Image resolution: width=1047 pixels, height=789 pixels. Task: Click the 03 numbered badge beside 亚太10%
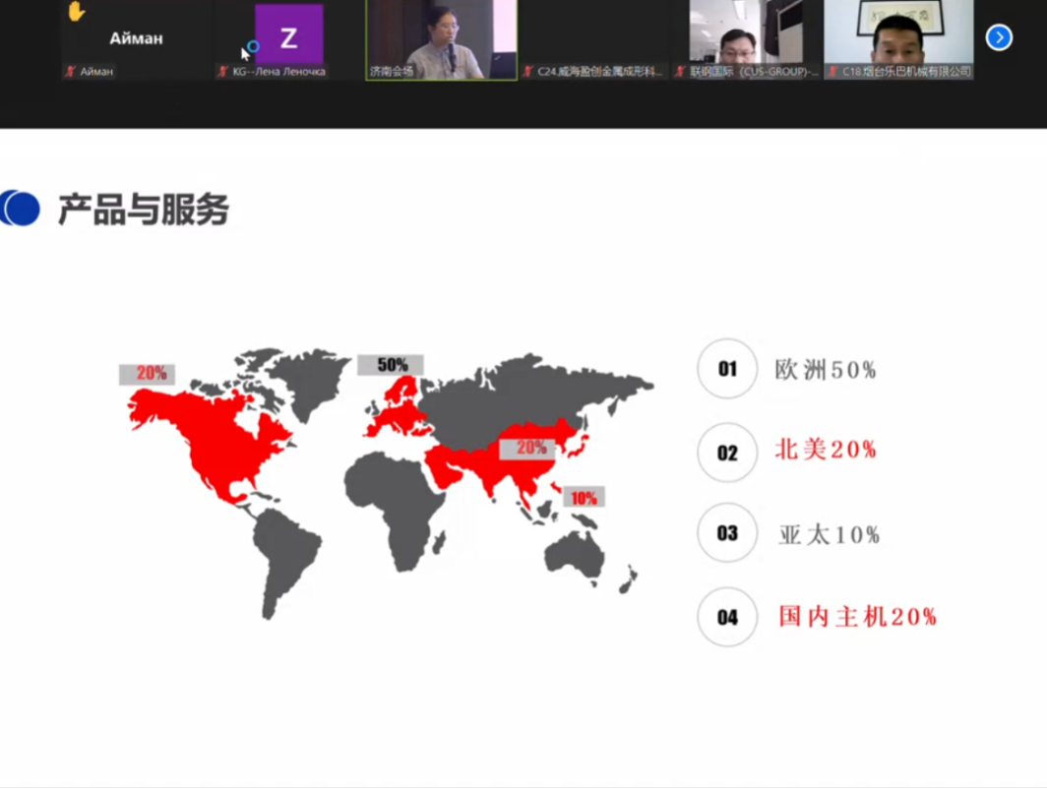[x=726, y=535]
